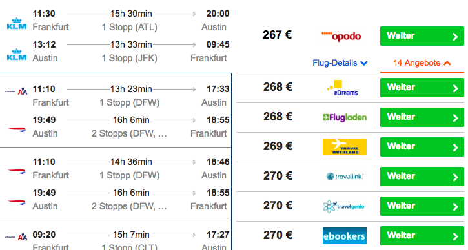
Task: Collapse the 14 Angebote list
Action: click(422, 63)
